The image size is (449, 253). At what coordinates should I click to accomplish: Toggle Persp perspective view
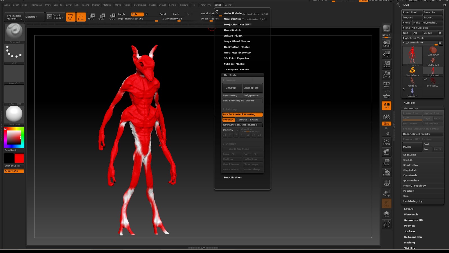click(386, 84)
